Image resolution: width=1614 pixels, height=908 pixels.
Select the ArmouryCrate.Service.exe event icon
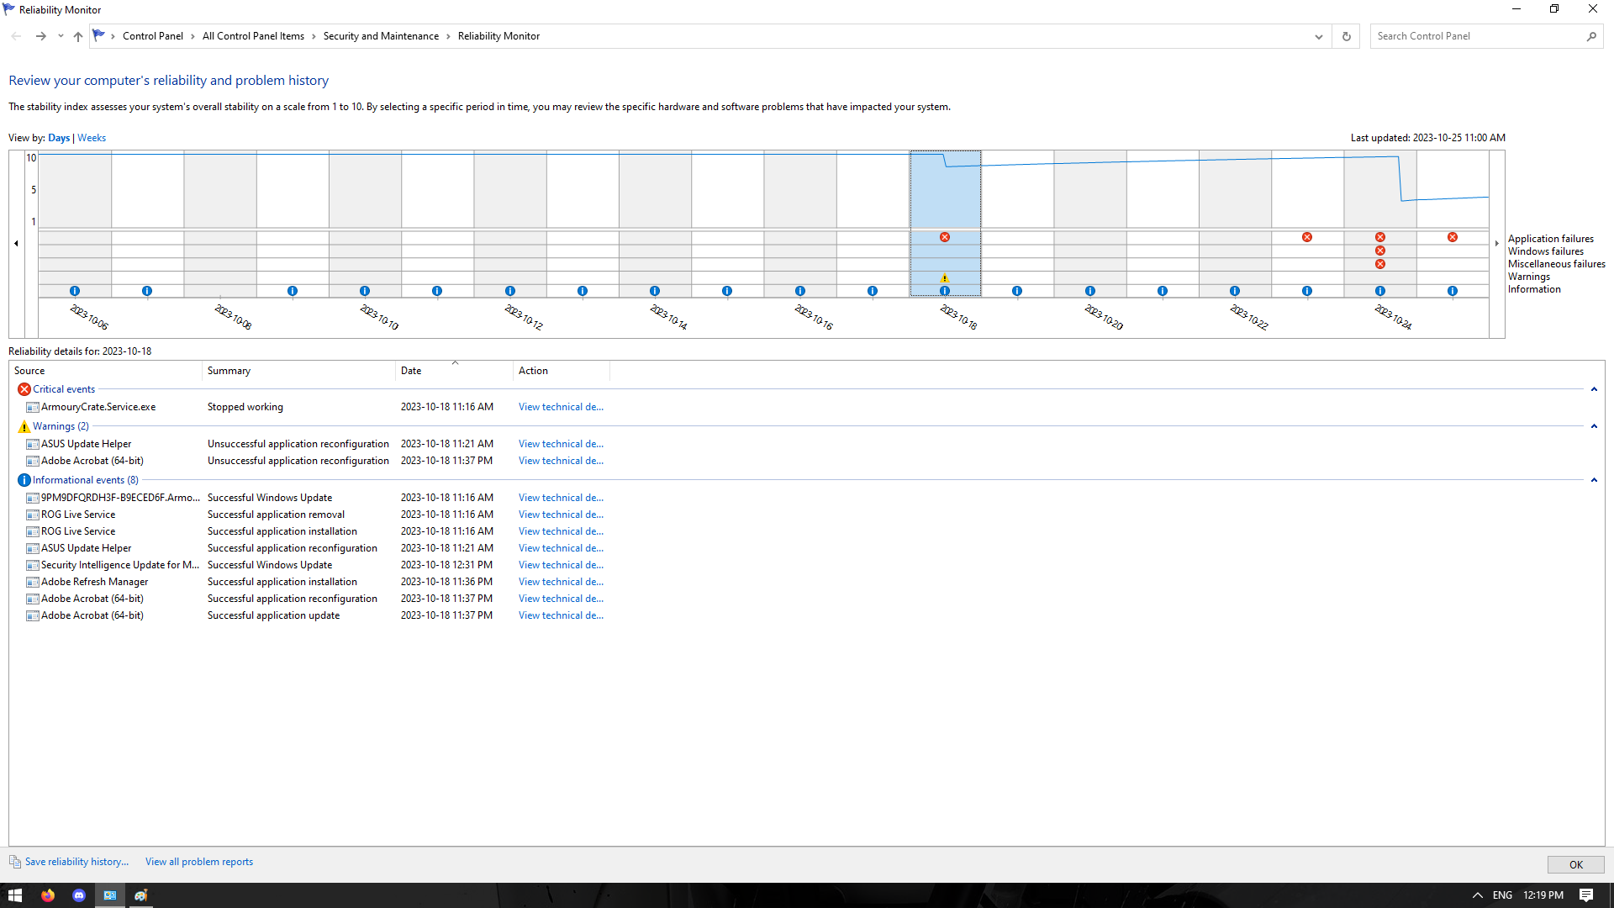click(x=32, y=406)
